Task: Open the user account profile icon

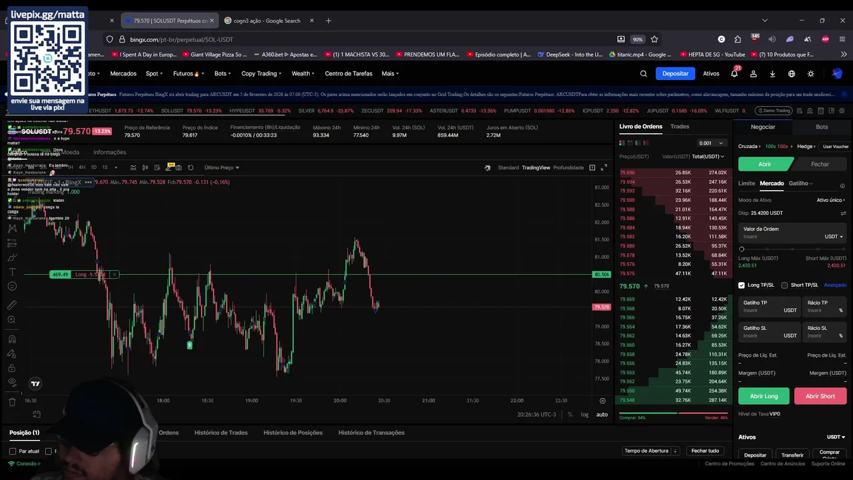Action: coord(754,73)
